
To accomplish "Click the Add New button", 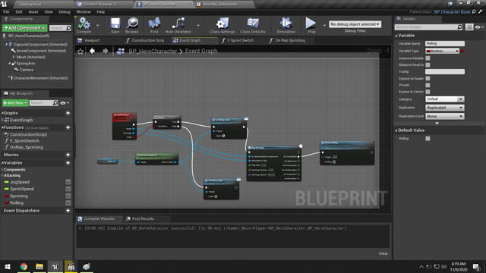I will point(15,103).
